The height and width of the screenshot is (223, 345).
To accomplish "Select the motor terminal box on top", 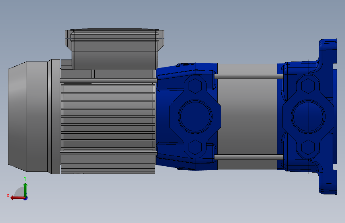I will point(115,49).
